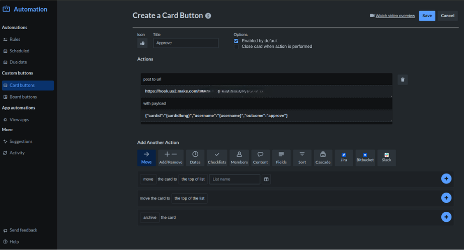Click the Automation robot logo icon

[6, 9]
